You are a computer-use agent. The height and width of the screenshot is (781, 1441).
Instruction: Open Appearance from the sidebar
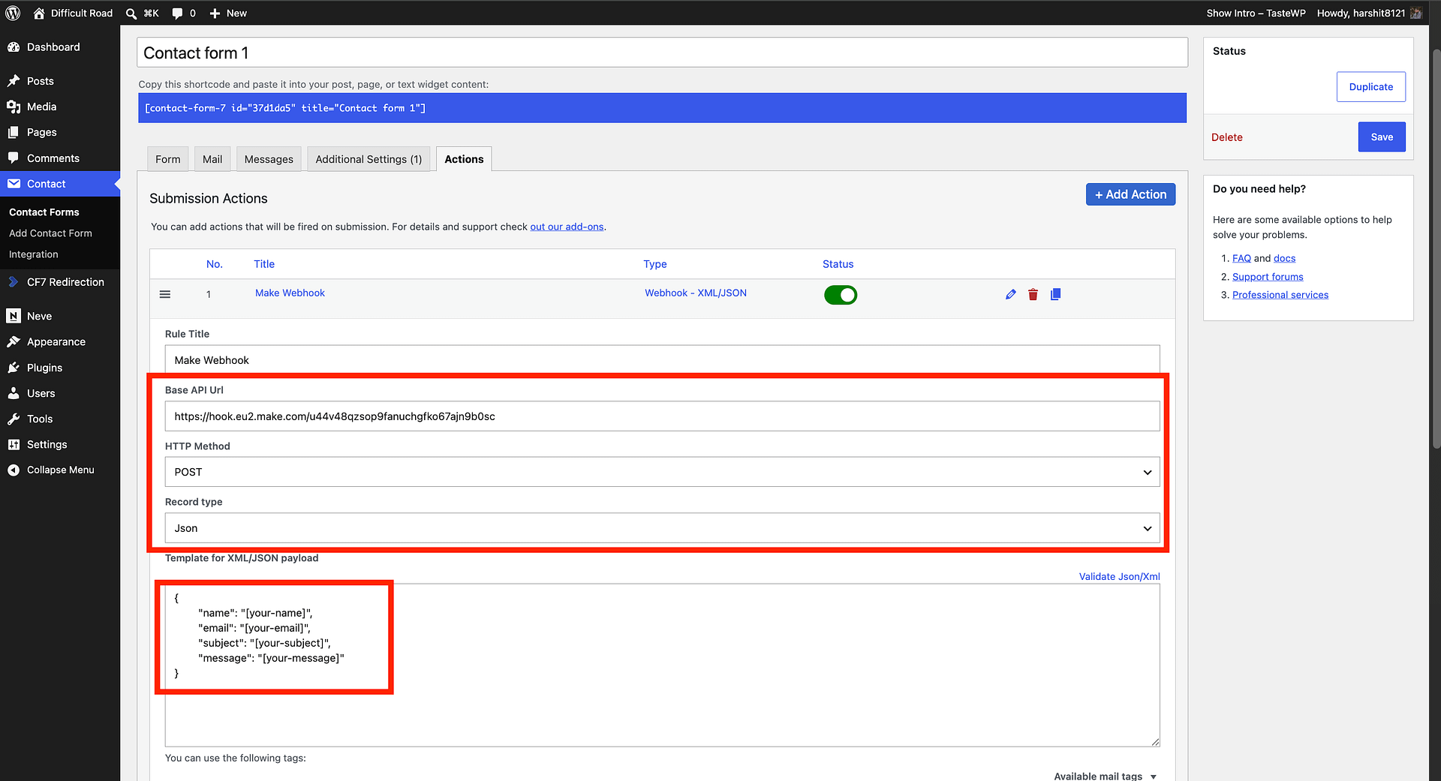[x=60, y=341]
